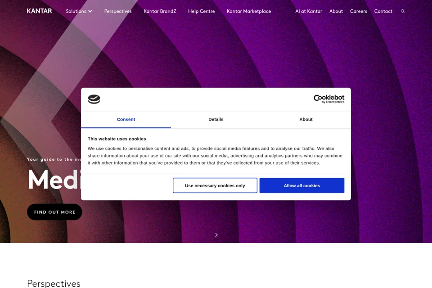
Task: Open AI at Kantar link
Action: point(309,11)
